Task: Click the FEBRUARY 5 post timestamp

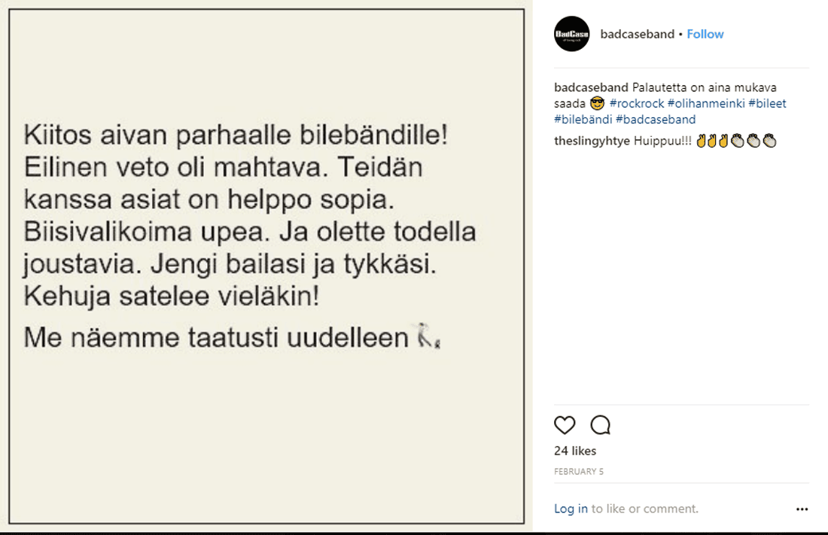Action: [579, 472]
